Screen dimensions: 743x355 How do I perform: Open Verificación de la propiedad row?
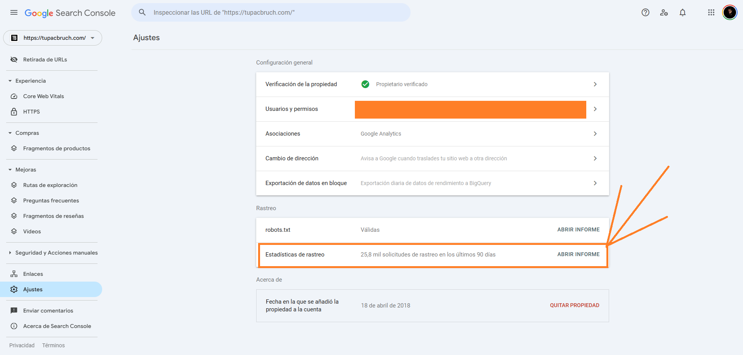[x=432, y=84]
